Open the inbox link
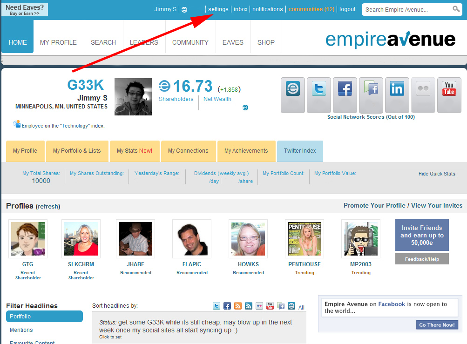The width and height of the screenshot is (467, 344). pos(240,9)
